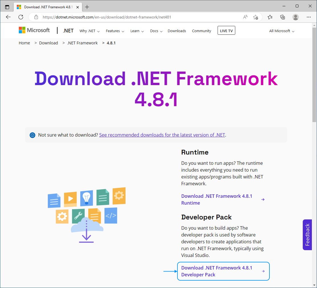Click the arrow beside Developer Pack download
This screenshot has width=317, height=288.
pos(263,271)
